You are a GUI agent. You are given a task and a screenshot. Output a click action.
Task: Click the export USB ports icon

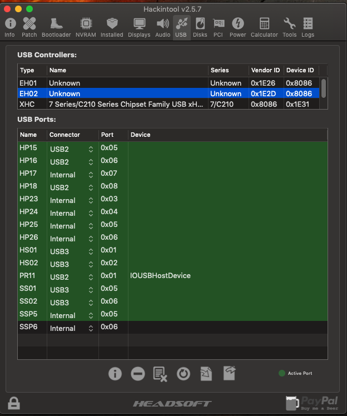tap(230, 373)
